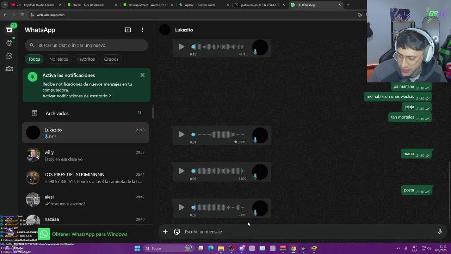Open the Communities icon in WhatsApp sidebar
The image size is (451, 254).
[x=10, y=69]
